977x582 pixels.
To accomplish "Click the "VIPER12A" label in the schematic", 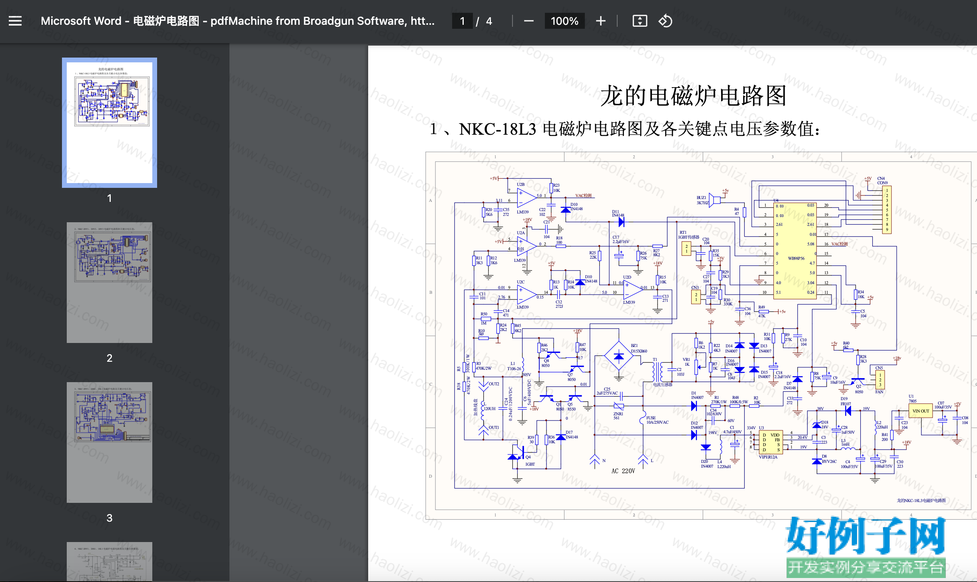I will [768, 457].
